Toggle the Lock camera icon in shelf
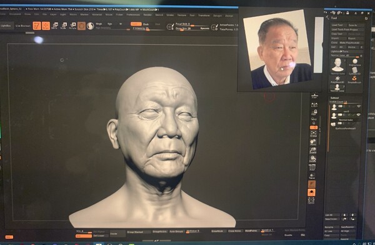Image resolution: width=375 pixels, height=245 pixels. pyautogui.click(x=314, y=112)
